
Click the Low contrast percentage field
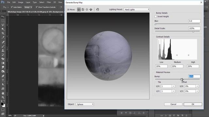pos(161,66)
